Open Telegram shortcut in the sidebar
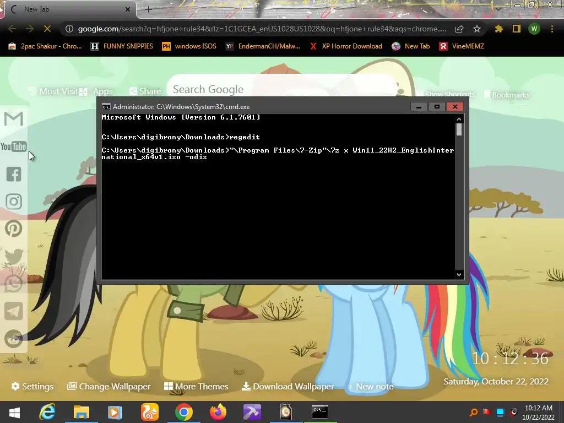564x423 pixels. coord(14,312)
